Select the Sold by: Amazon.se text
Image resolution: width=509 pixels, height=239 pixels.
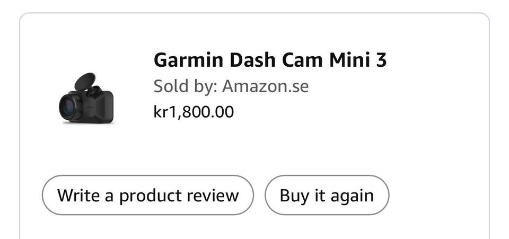[x=231, y=86]
